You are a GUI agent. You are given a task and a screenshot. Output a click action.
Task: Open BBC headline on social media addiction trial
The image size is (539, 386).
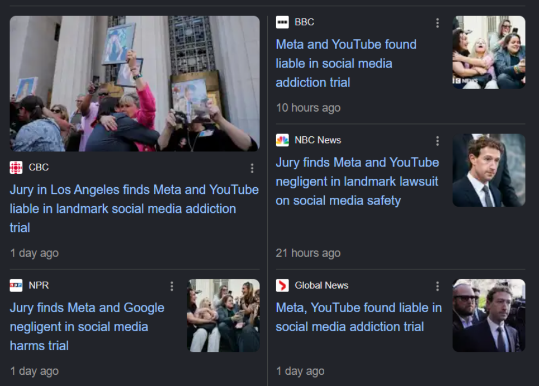[x=346, y=63]
